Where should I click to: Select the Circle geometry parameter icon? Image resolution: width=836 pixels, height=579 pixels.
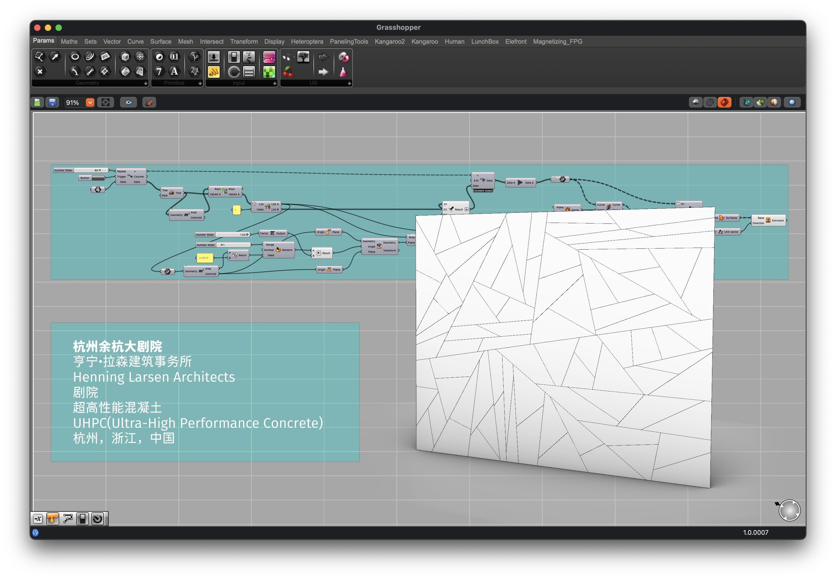[75, 56]
